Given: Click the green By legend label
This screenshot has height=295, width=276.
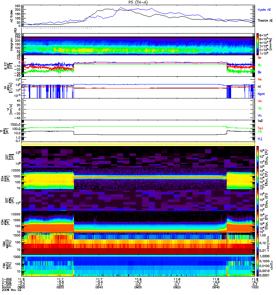Looking at the screenshot, I should 259,65.
